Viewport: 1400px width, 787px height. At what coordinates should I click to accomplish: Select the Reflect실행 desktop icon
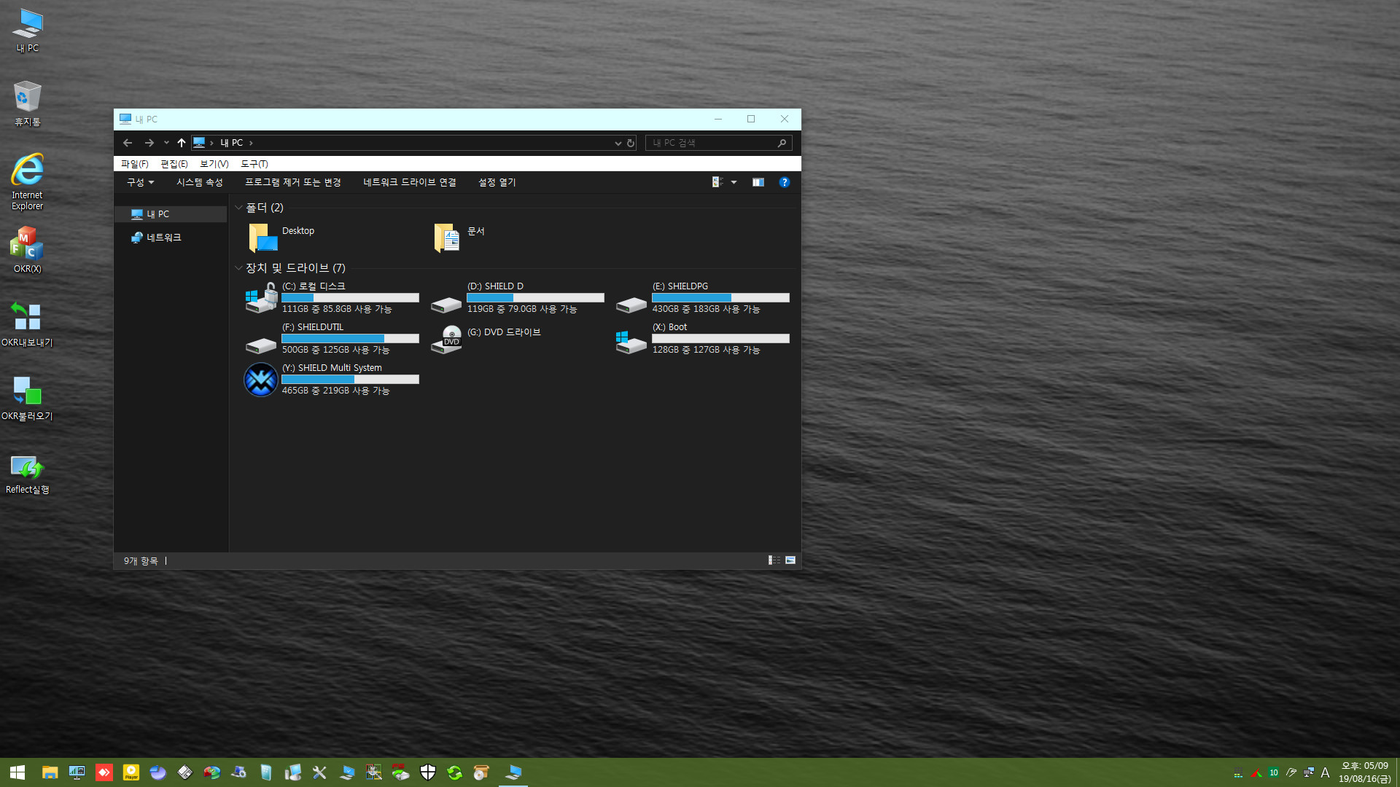pyautogui.click(x=28, y=474)
